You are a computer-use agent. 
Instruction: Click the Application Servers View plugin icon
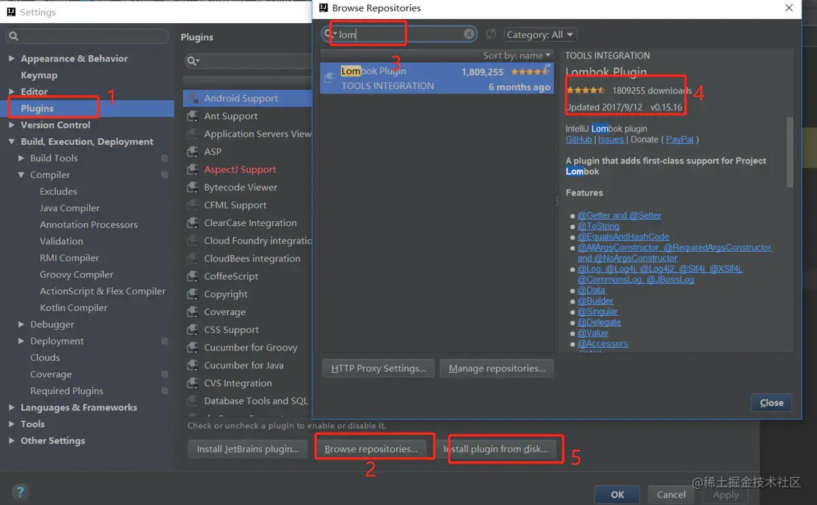193,134
